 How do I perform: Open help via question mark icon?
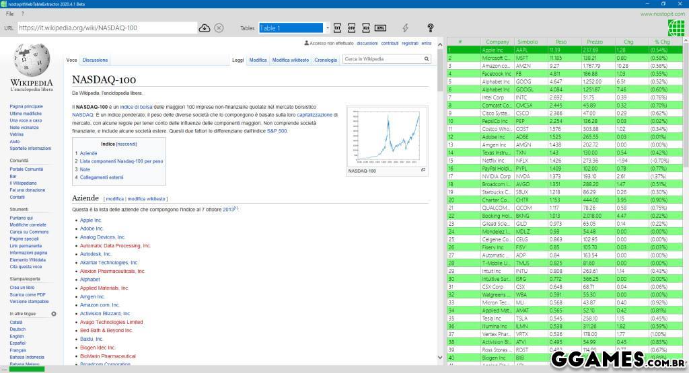click(431, 28)
